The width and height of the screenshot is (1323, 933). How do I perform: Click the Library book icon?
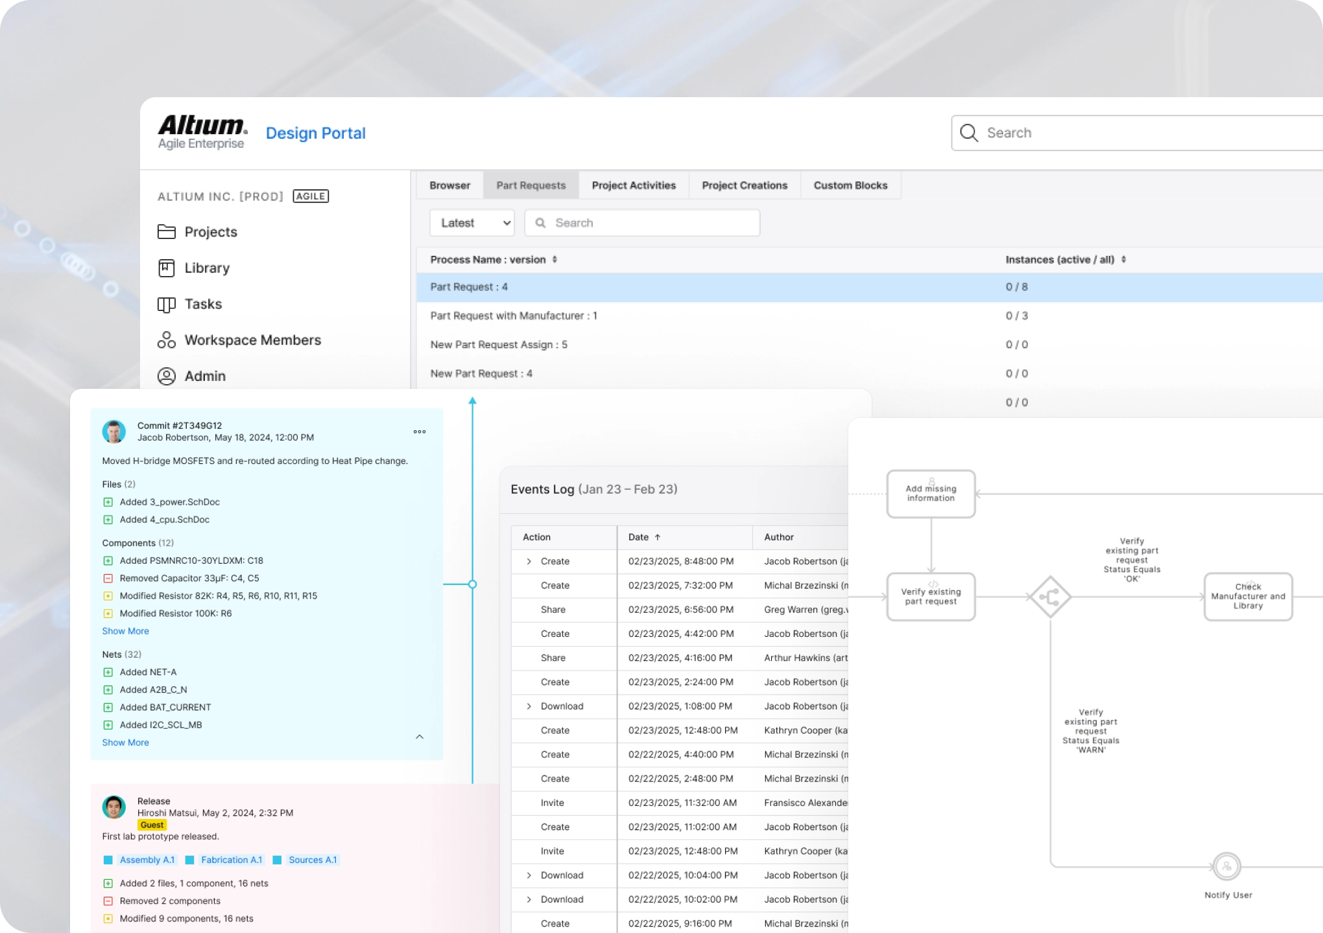[167, 268]
